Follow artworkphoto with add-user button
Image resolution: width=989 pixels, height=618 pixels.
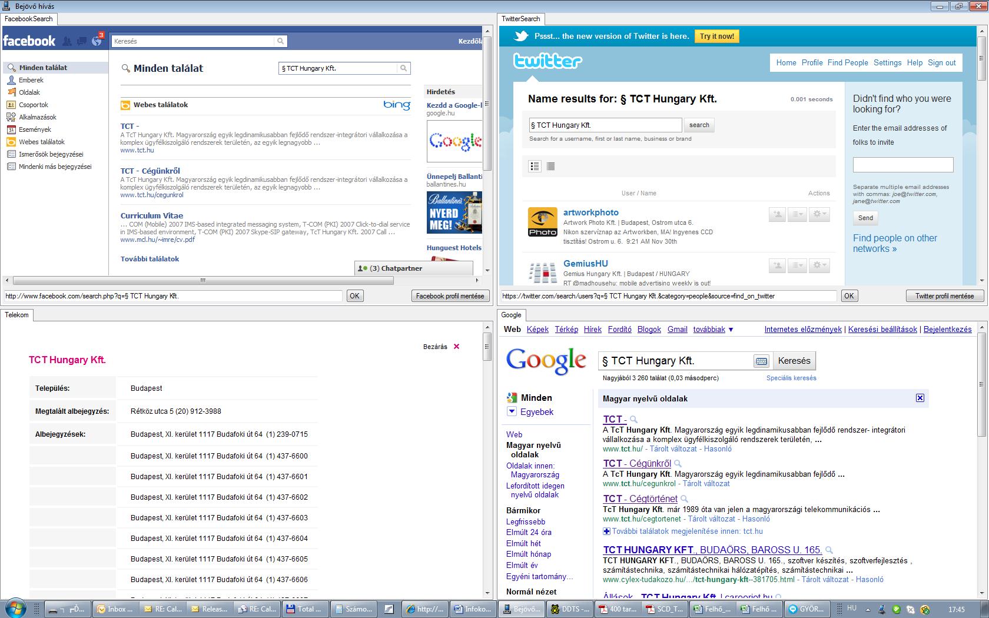777,215
